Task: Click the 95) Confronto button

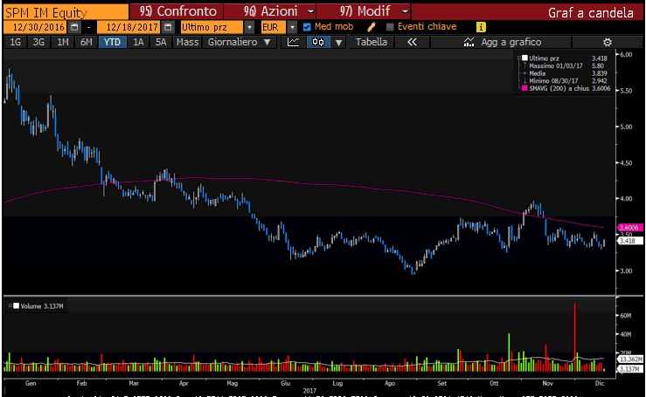Action: 177,11
